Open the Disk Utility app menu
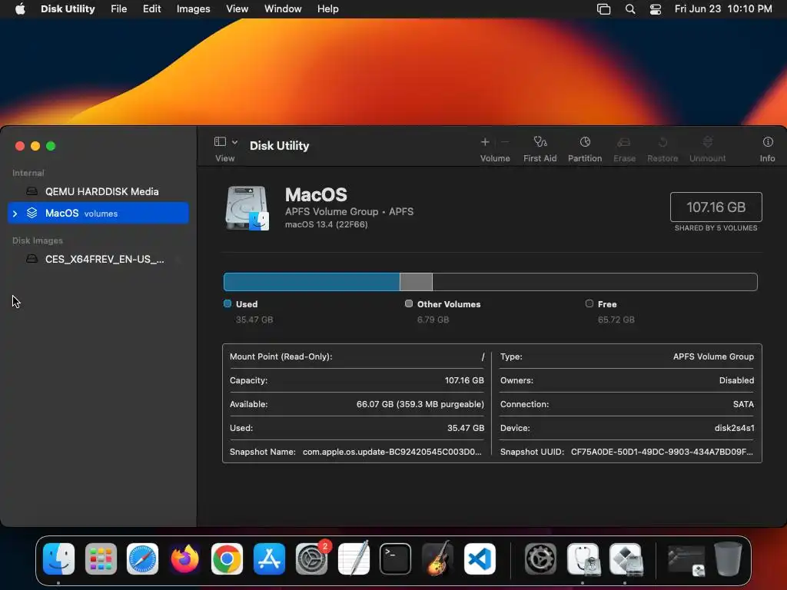The image size is (787, 590). point(68,9)
